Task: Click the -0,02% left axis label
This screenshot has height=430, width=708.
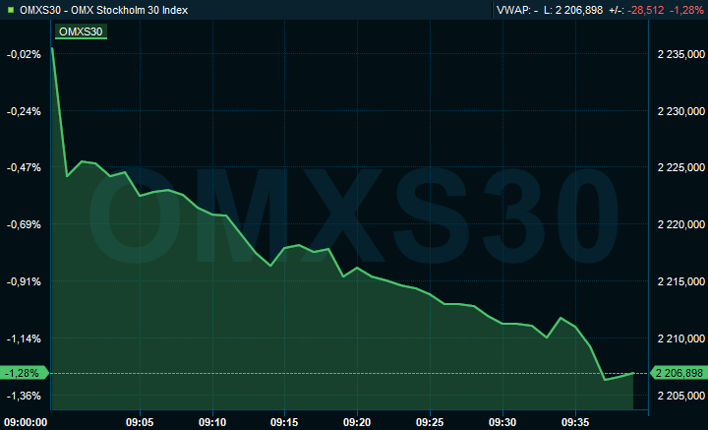Action: [x=24, y=54]
